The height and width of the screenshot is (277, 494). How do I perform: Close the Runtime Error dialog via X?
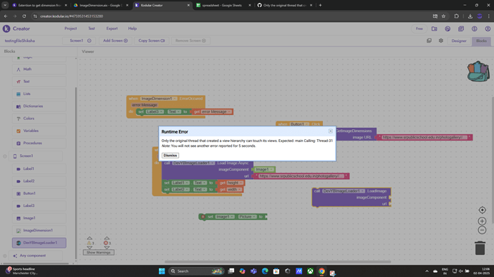[330, 131]
